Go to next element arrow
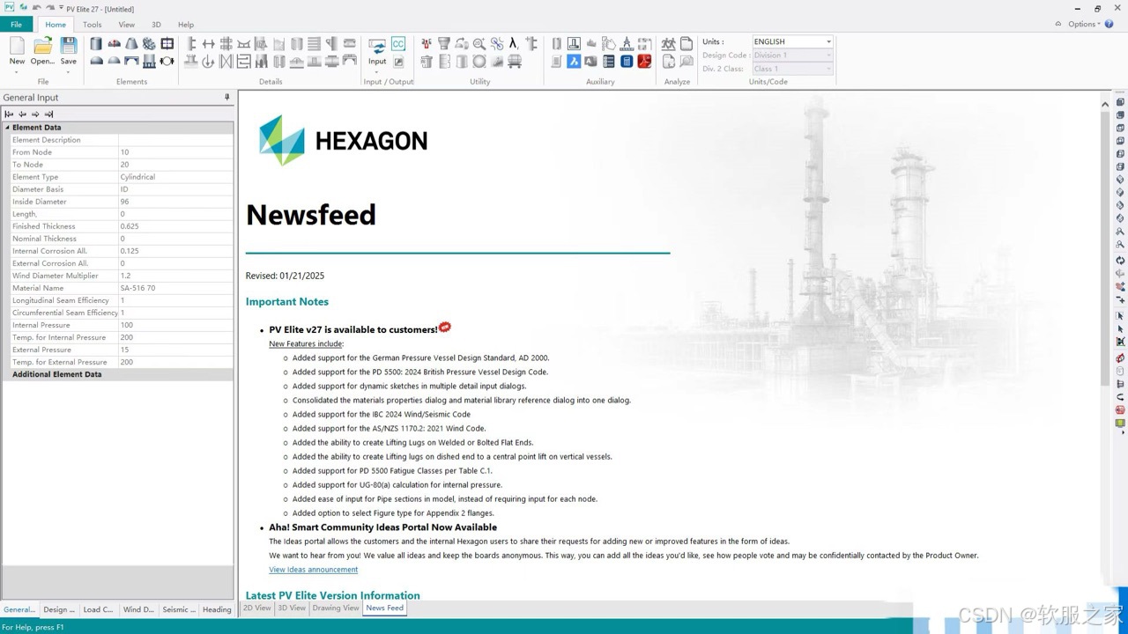This screenshot has height=634, width=1128. (x=35, y=114)
